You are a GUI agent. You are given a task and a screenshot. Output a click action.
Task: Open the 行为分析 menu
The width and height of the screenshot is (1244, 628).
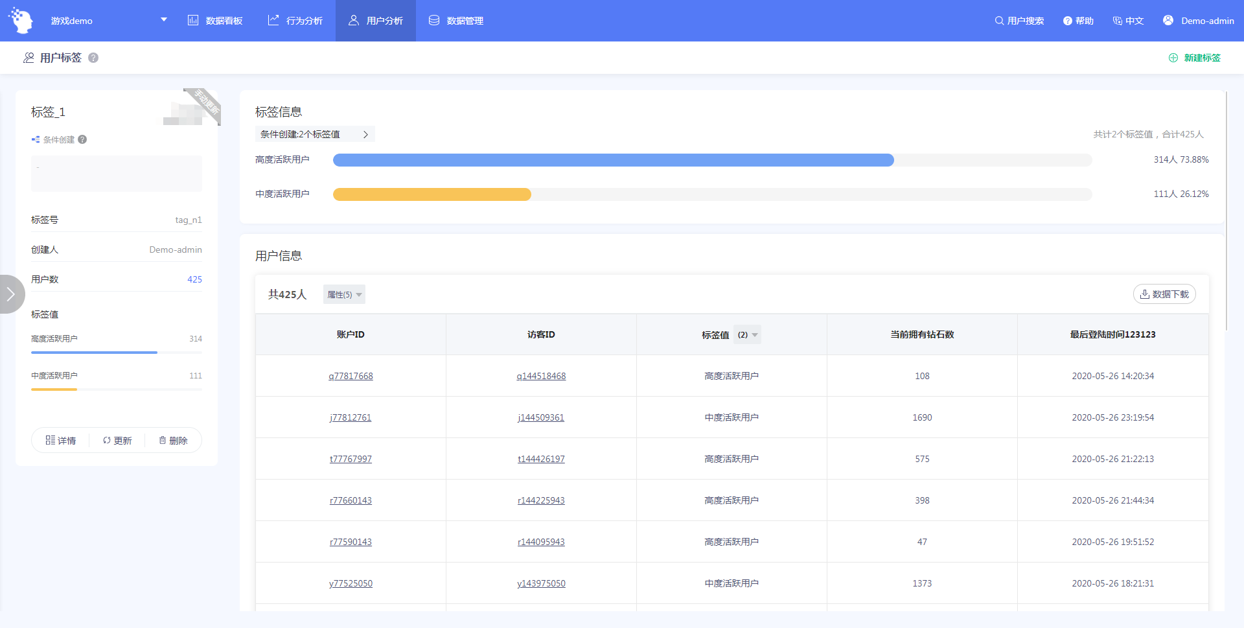[x=295, y=21]
